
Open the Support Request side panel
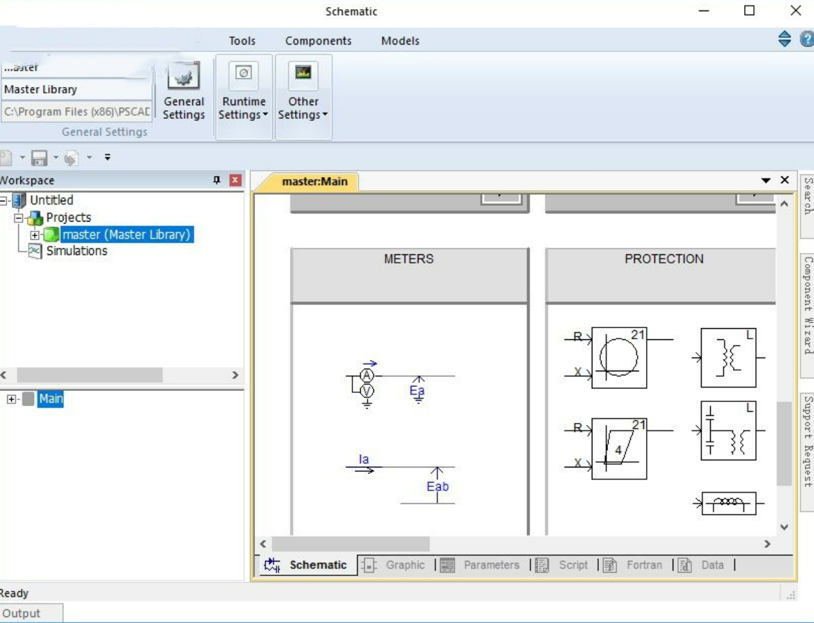[807, 451]
